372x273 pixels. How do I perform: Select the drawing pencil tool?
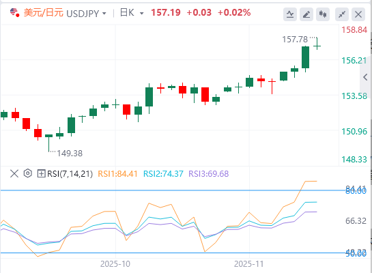point(306,14)
